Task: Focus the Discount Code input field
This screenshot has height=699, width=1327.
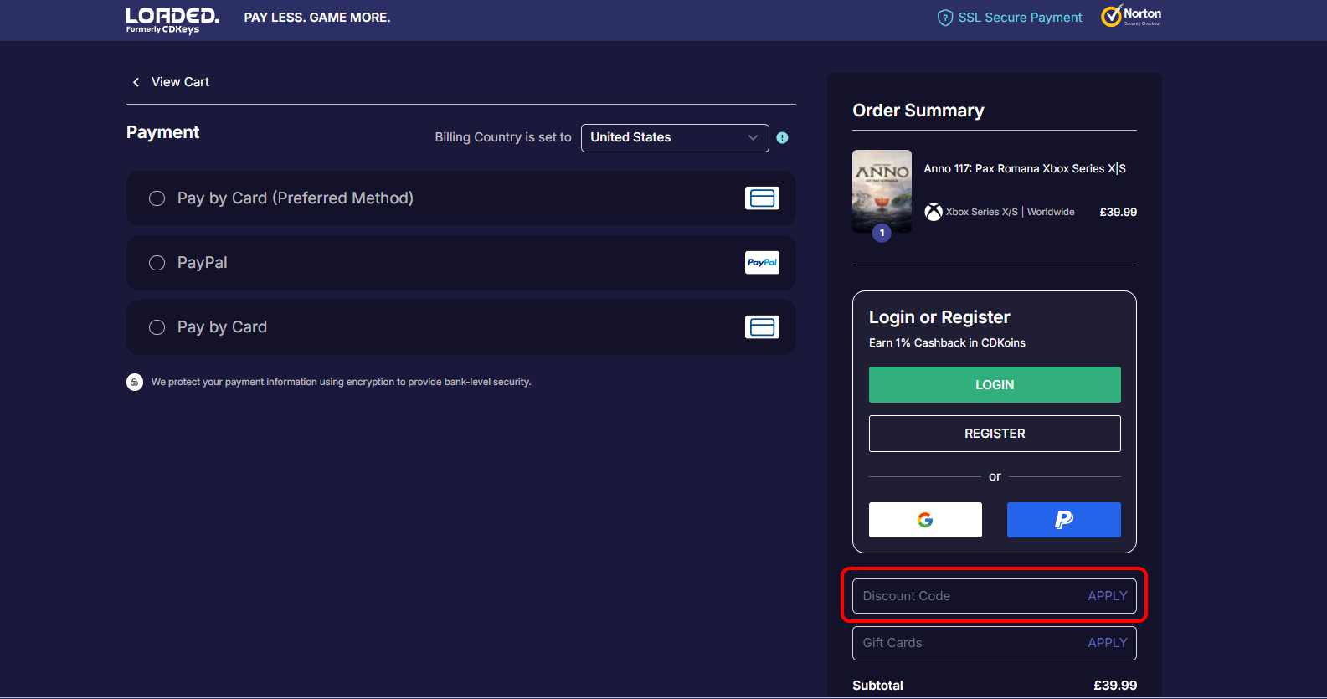Action: (x=963, y=596)
